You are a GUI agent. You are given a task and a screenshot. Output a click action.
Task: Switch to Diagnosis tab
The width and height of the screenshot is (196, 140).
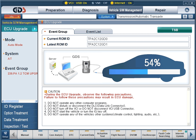[90, 10]
